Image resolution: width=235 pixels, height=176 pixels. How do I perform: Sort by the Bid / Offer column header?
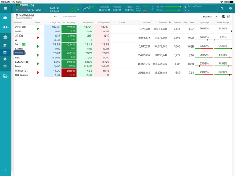(x=189, y=23)
